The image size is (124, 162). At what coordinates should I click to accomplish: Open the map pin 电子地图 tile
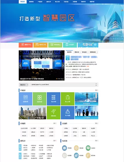click(68, 113)
